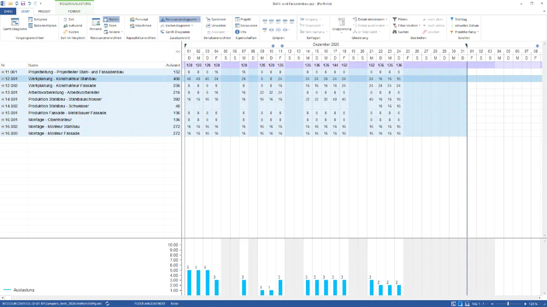Open the Gantt-Diagramm view in Vorgangsansichten
The width and height of the screenshot is (547, 307).
tap(15, 25)
